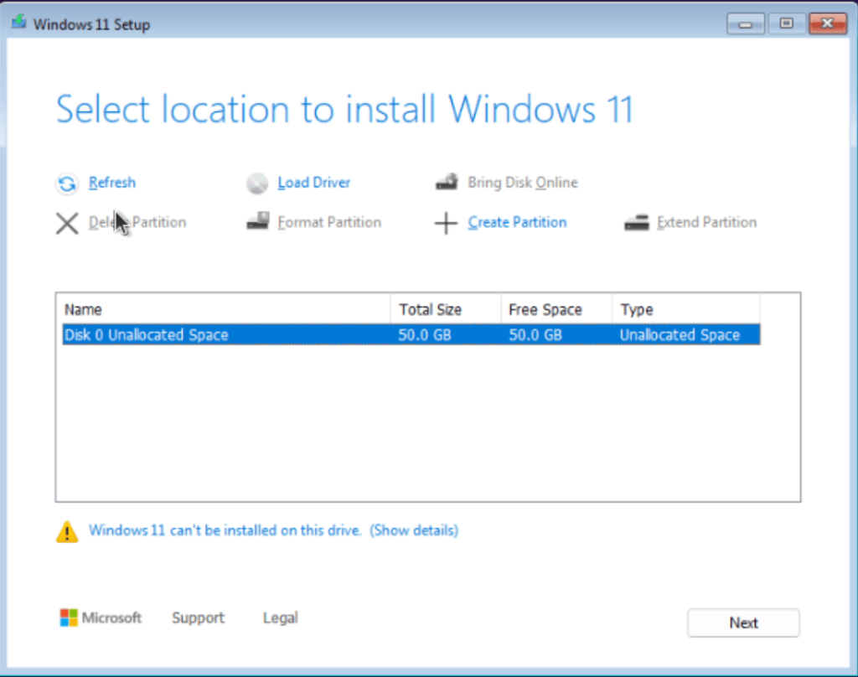Image resolution: width=858 pixels, height=677 pixels.
Task: Show details about the install warning
Action: click(x=414, y=530)
